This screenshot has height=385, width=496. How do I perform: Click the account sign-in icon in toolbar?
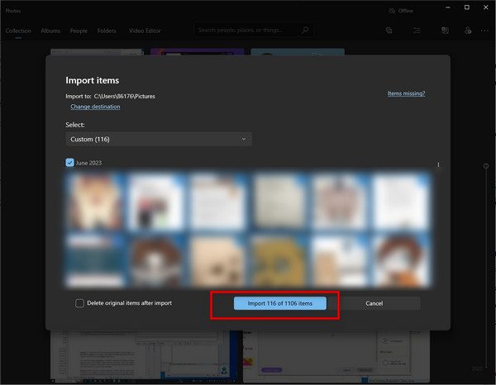468,31
